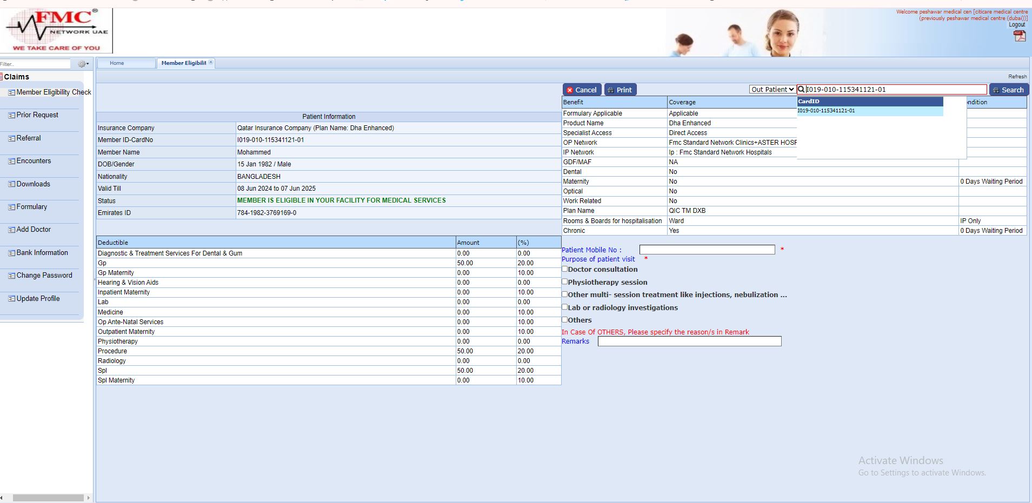Click the Prior Request sidebar icon

click(x=11, y=115)
